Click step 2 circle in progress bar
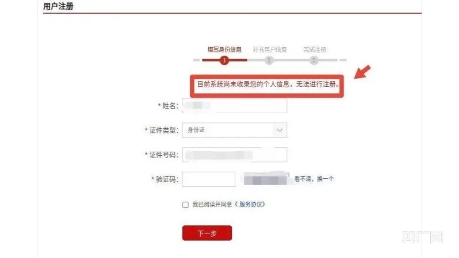 pos(269,60)
